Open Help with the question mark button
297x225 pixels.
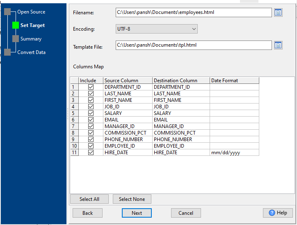278,213
